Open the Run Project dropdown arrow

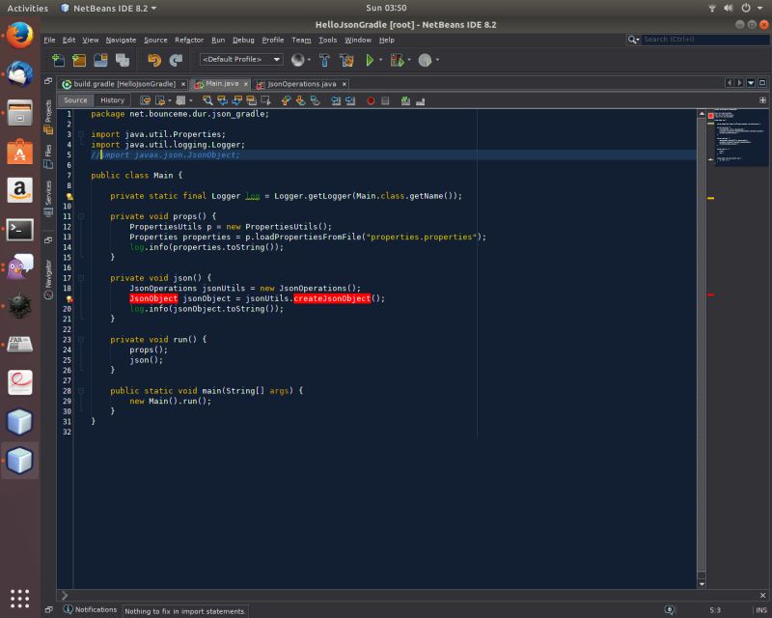381,60
